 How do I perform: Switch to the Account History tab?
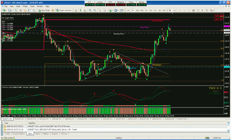pos(19,134)
